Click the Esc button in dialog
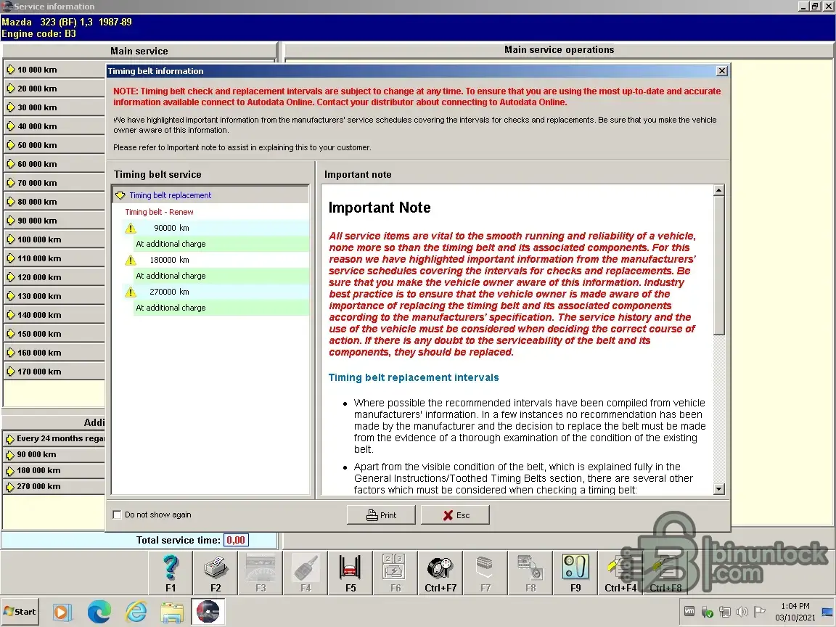Viewport: 836px width, 627px height. tap(455, 515)
